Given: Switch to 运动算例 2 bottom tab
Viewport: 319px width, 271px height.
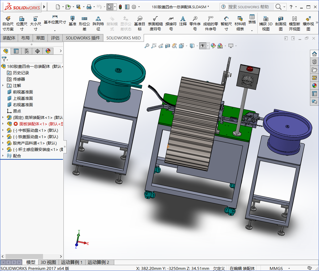Looking at the screenshot, I should pos(98,262).
